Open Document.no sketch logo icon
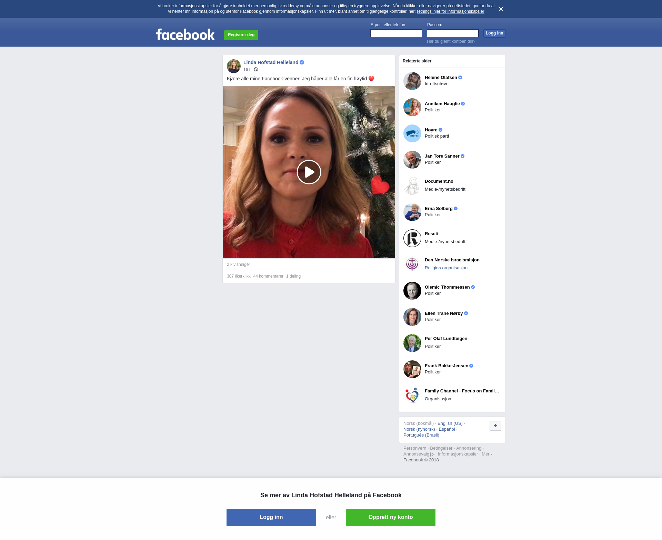The width and height of the screenshot is (662, 540). coord(412,186)
